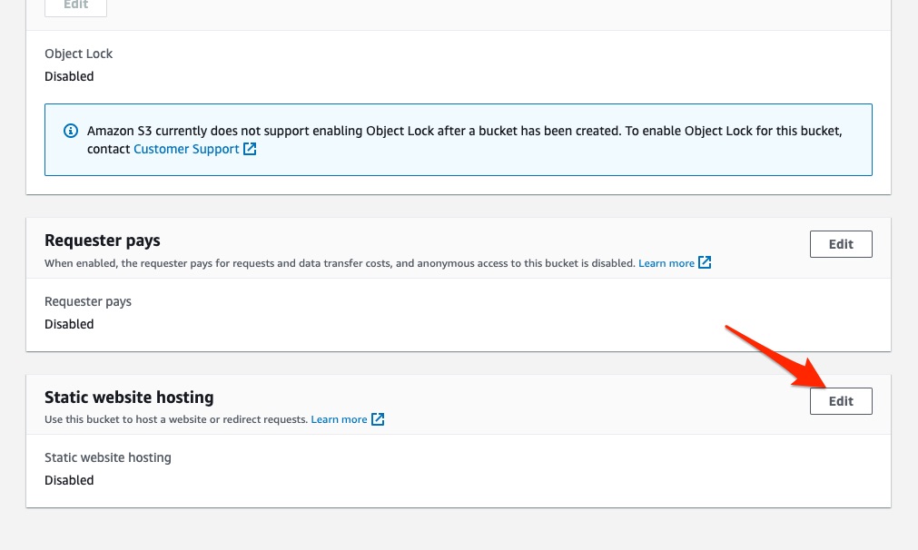Click the Object Lock field label
Image resolution: width=918 pixels, height=550 pixels.
[78, 54]
